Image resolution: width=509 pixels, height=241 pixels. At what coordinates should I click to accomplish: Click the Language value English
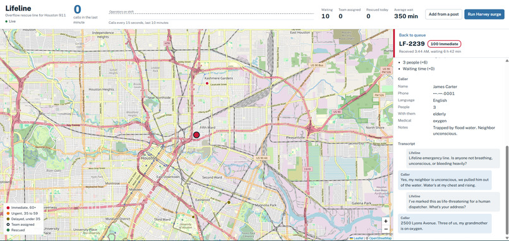click(x=440, y=100)
